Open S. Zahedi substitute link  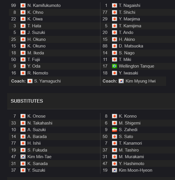click(x=128, y=130)
